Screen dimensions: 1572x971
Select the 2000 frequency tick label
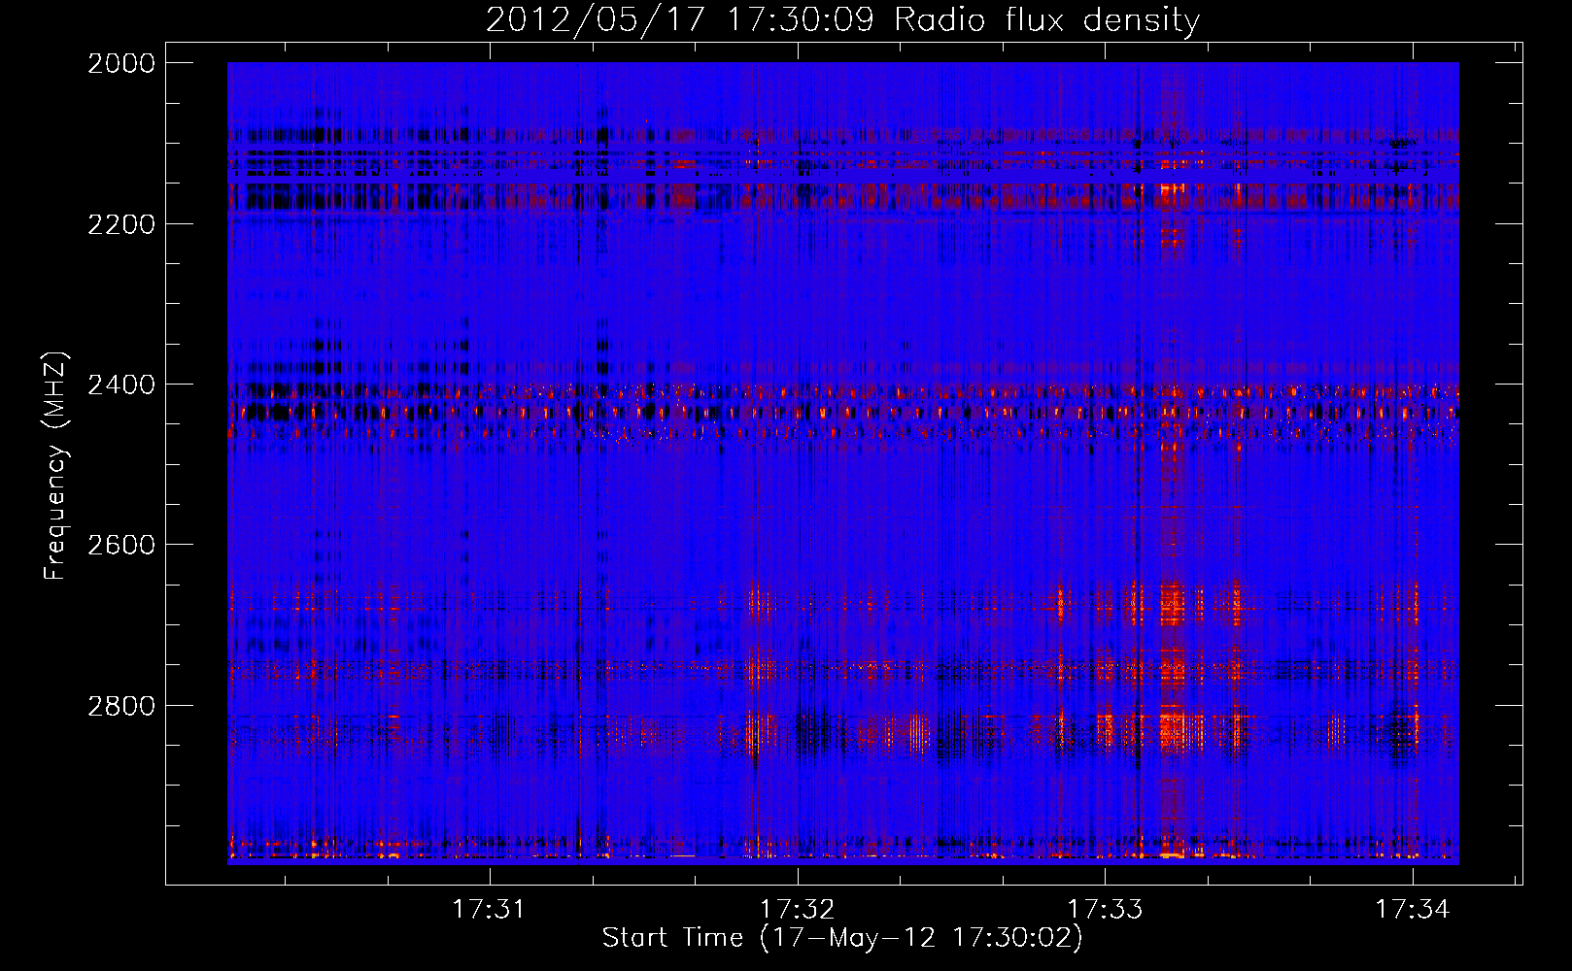[x=121, y=63]
